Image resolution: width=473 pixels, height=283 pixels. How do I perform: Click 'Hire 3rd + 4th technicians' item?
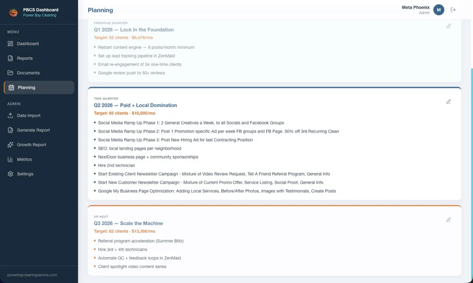(x=123, y=249)
